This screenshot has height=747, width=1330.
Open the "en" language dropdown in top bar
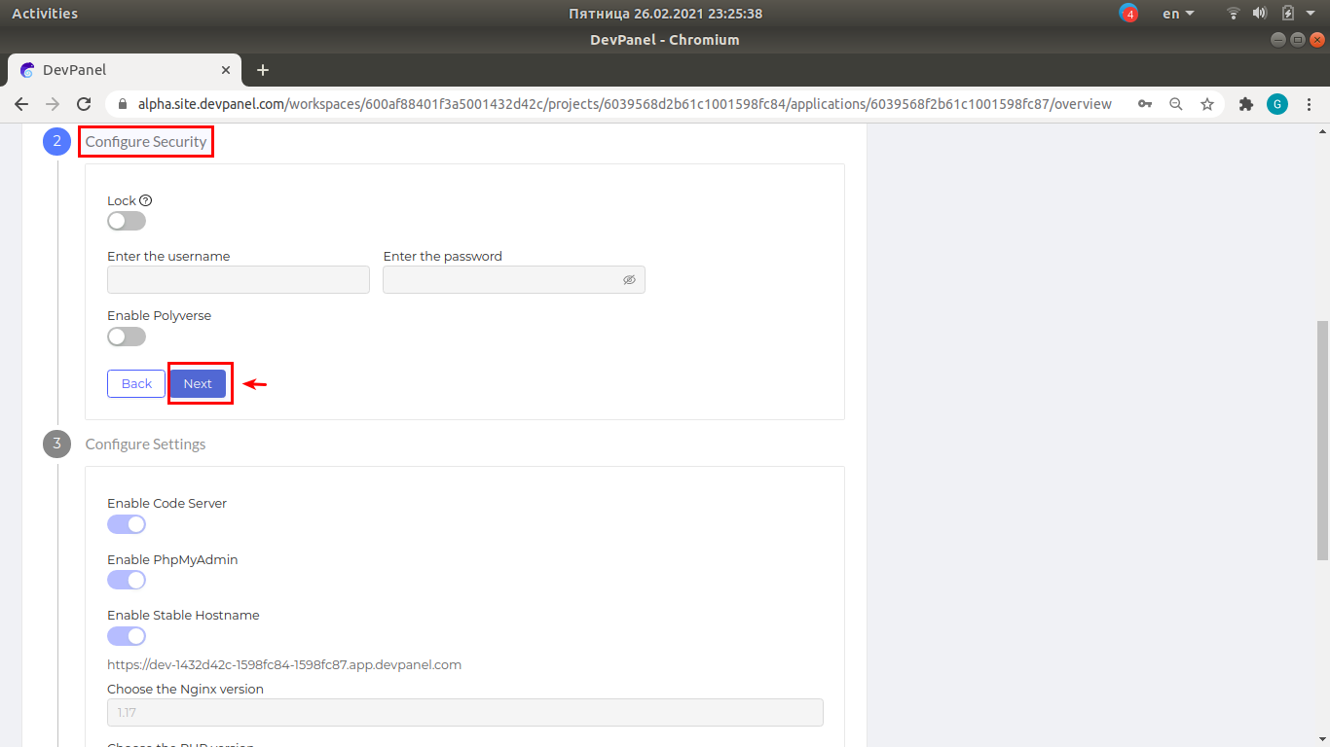[1176, 13]
